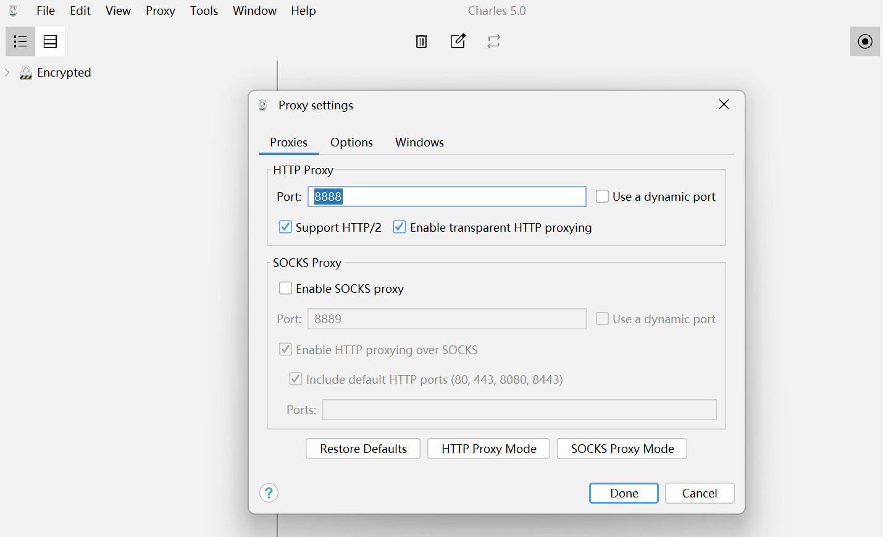Open the compose request pencil icon
883x537 pixels.
click(458, 41)
